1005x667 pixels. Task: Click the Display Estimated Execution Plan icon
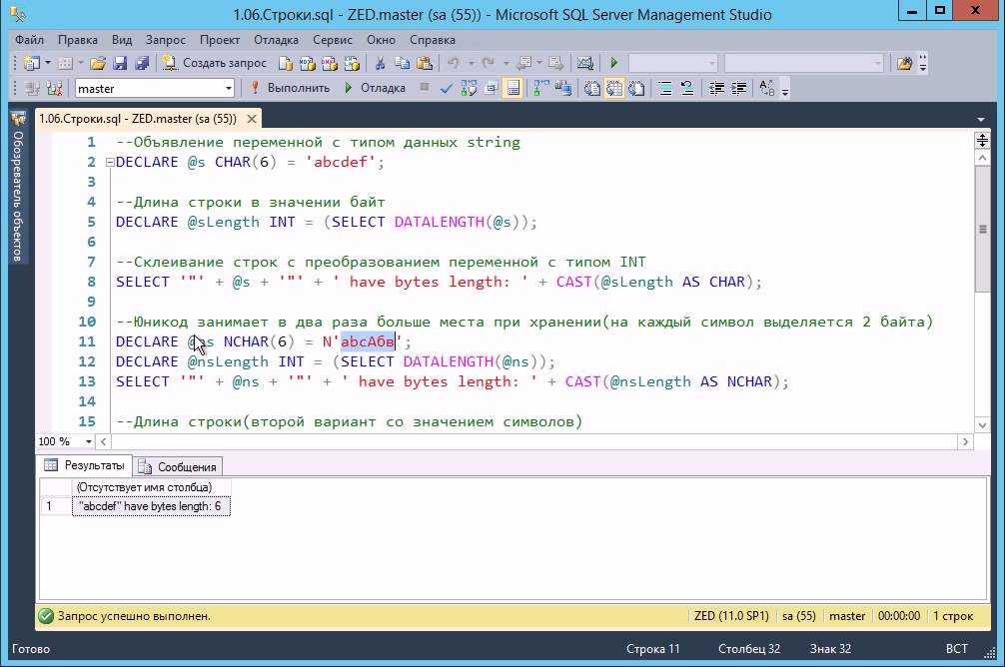pyautogui.click(x=469, y=88)
